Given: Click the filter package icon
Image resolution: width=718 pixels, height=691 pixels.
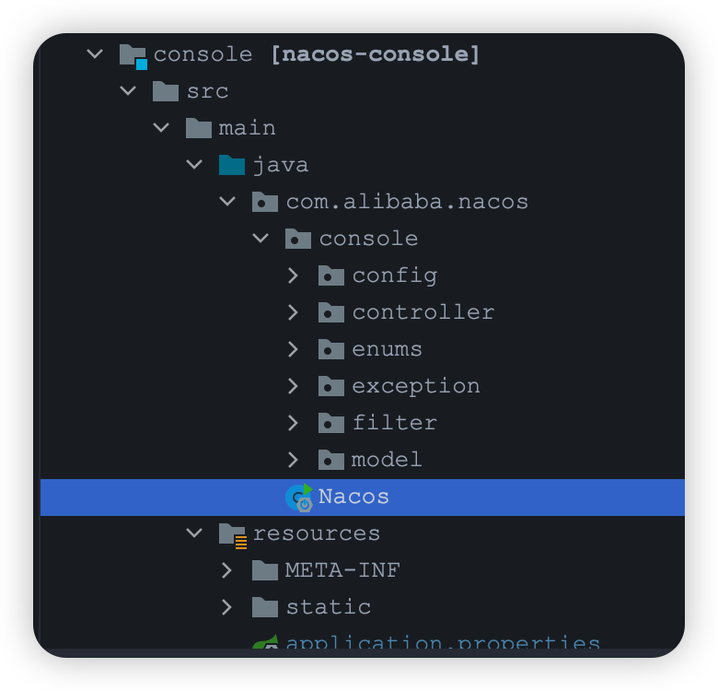Looking at the screenshot, I should [331, 423].
